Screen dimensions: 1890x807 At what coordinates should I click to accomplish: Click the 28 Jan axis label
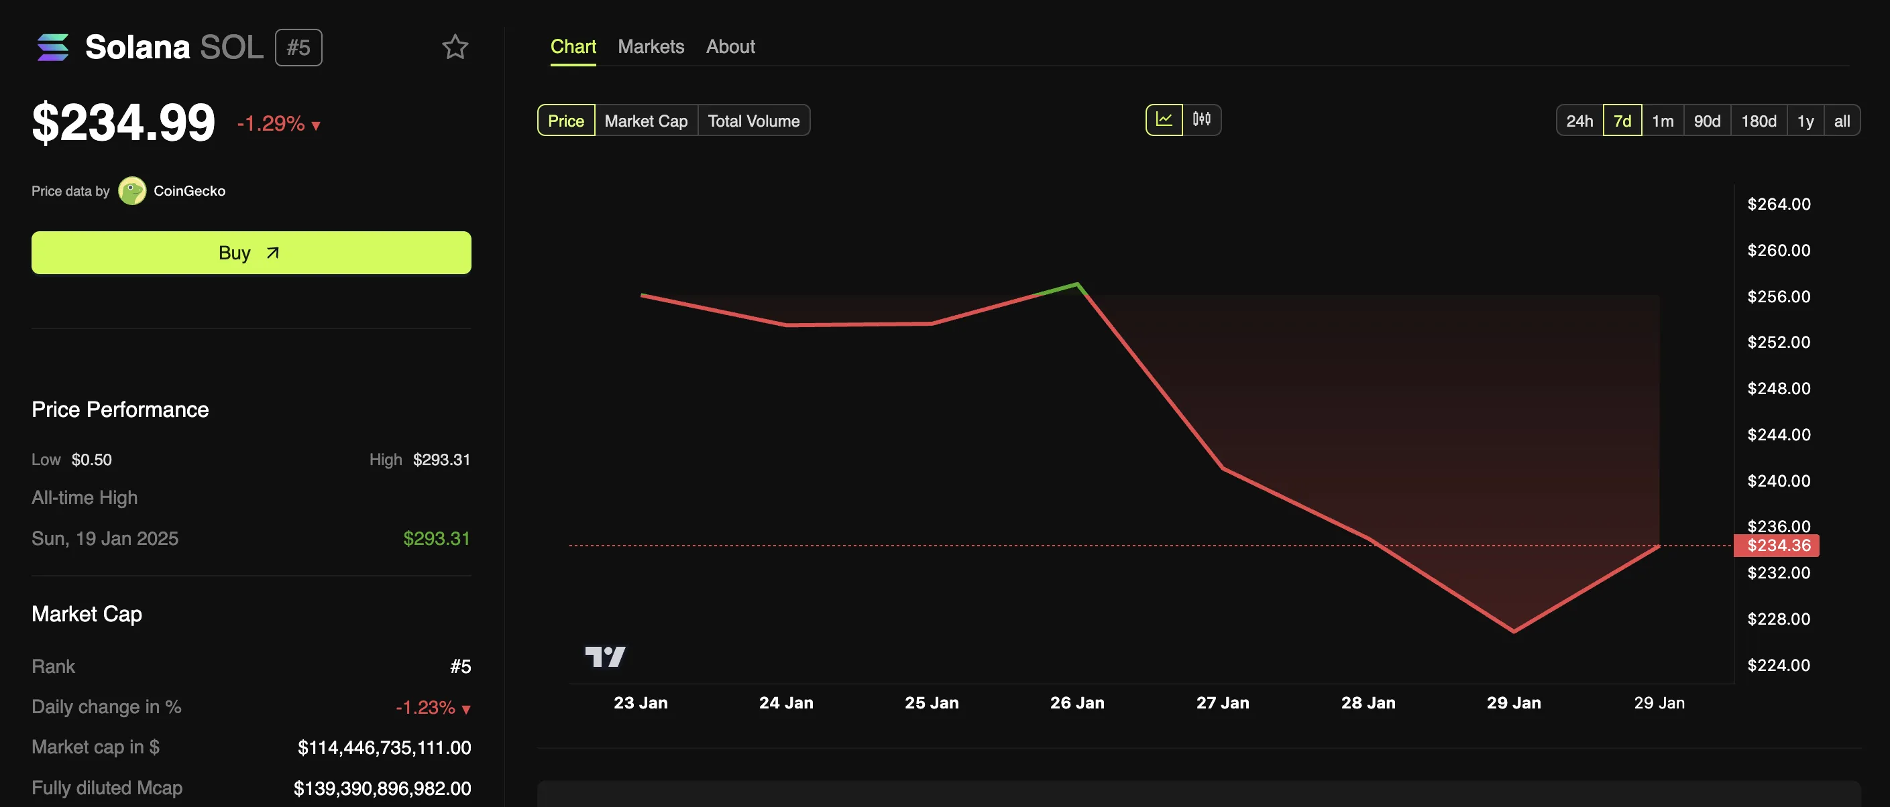tap(1368, 702)
